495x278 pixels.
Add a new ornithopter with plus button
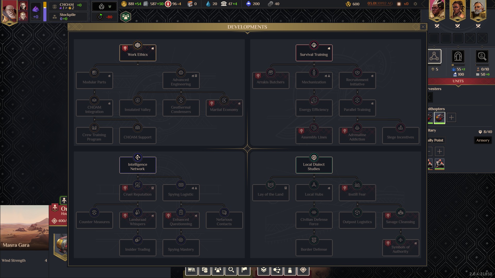click(x=451, y=118)
